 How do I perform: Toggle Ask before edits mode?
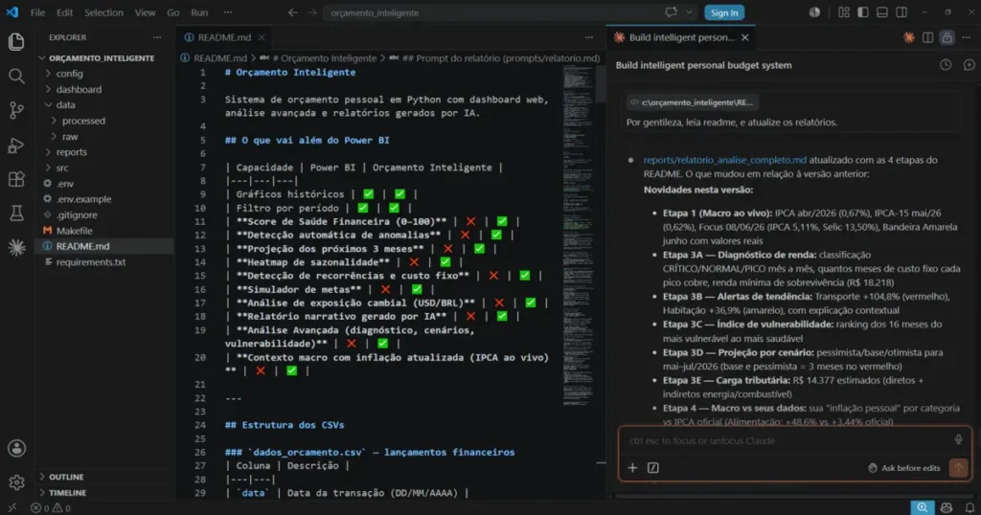[904, 467]
